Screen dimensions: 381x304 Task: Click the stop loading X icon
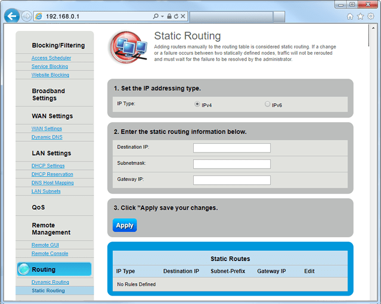click(x=183, y=16)
